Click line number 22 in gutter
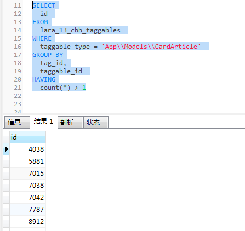The width and height of the screenshot is (245, 231). (18, 96)
